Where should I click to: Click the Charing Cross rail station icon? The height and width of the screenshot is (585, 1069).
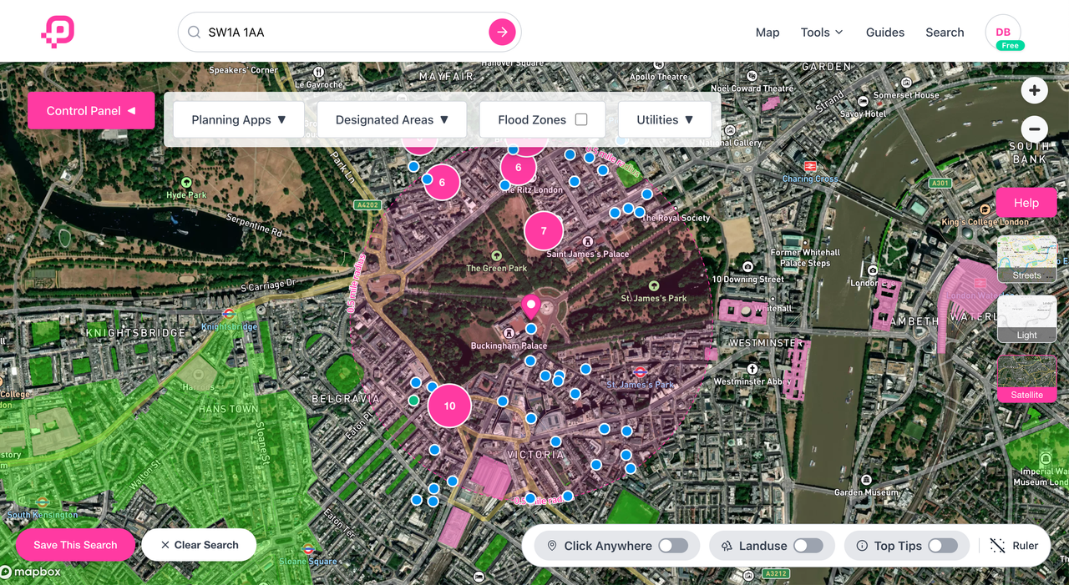coord(810,166)
